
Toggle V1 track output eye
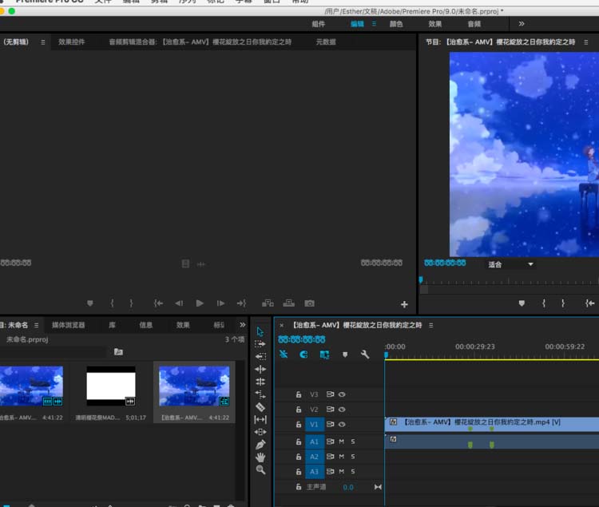point(342,425)
